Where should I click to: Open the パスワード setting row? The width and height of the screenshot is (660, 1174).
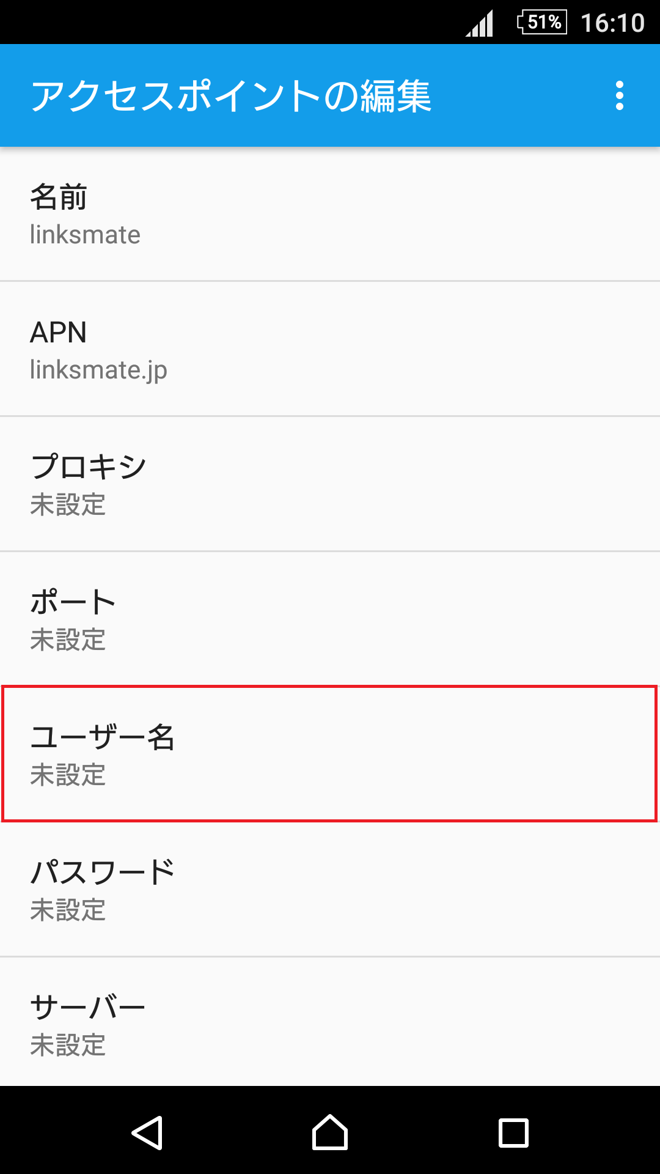tap(330, 890)
